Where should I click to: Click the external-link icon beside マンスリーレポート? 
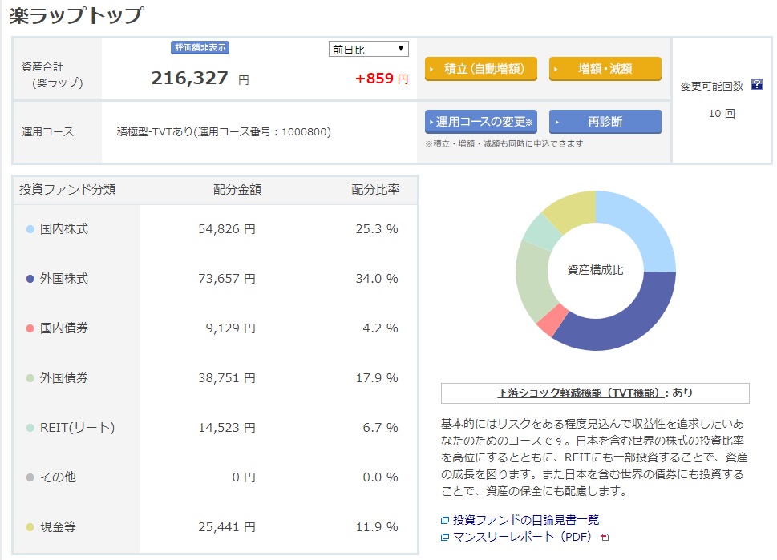pos(444,537)
